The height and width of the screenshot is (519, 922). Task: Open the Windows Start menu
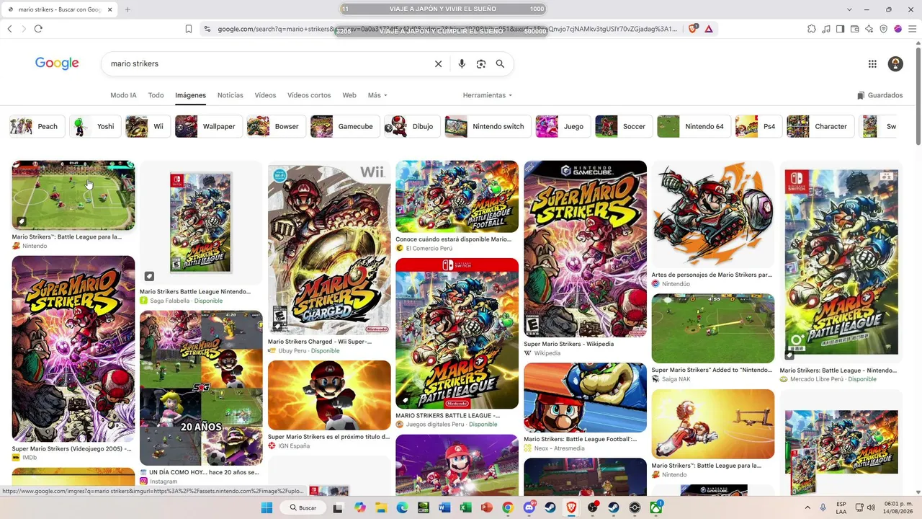[267, 507]
